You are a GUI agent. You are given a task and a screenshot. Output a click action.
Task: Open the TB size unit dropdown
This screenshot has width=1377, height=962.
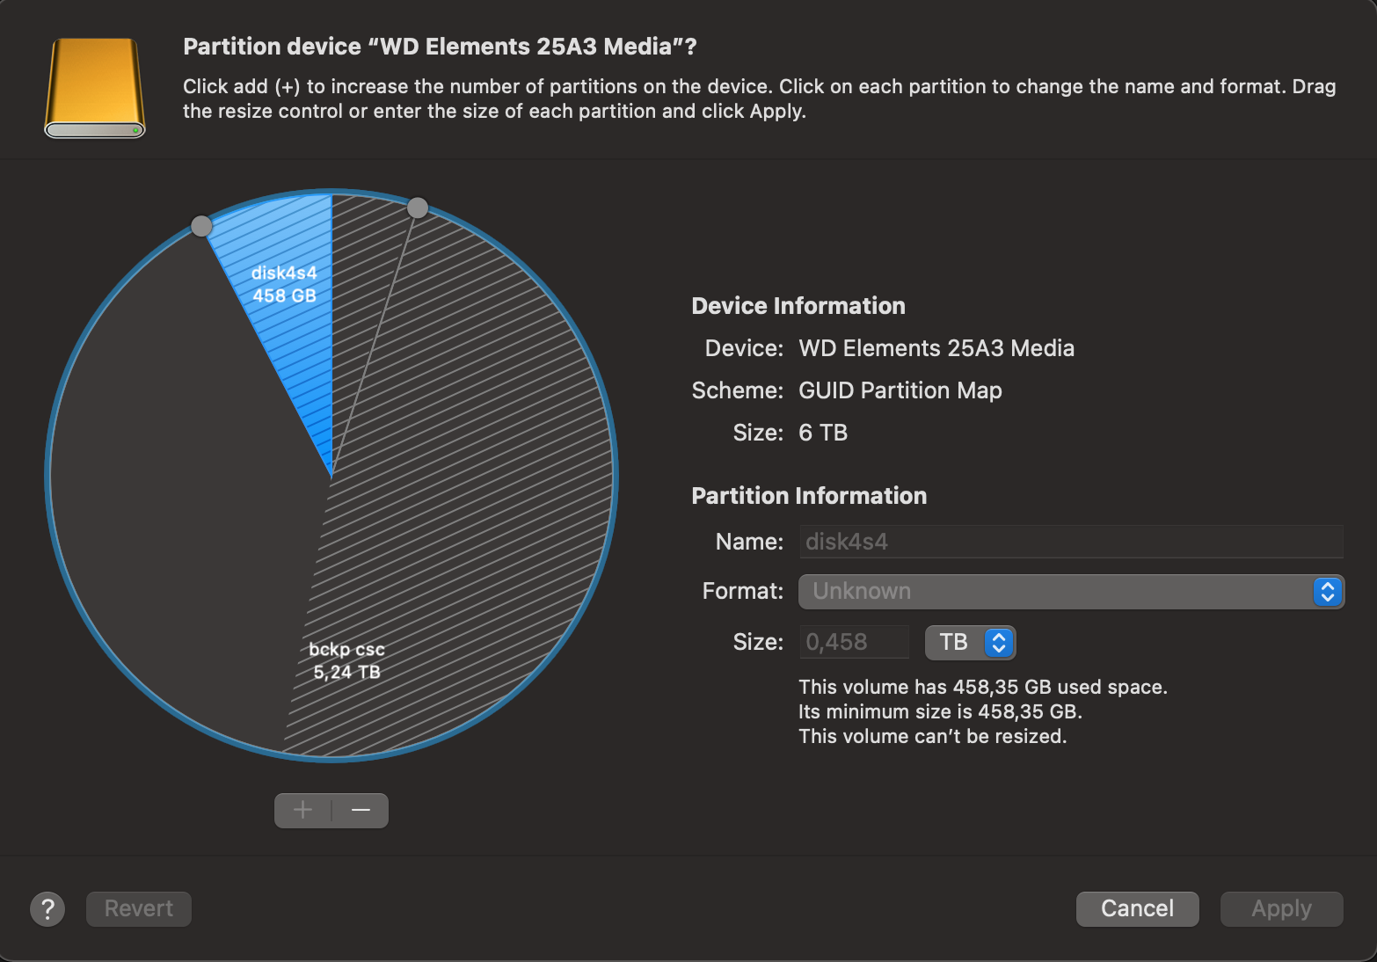click(x=970, y=642)
